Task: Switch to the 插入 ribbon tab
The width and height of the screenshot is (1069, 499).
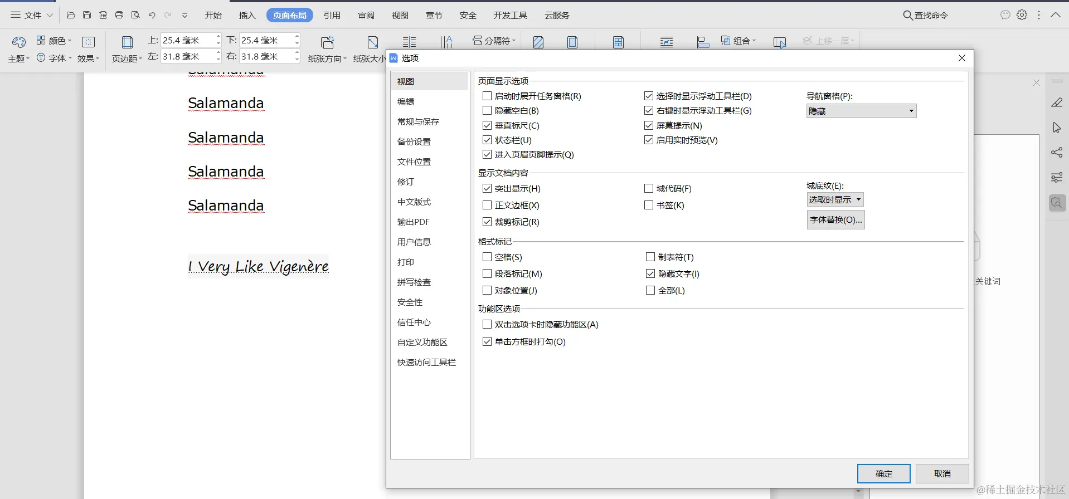Action: (247, 15)
